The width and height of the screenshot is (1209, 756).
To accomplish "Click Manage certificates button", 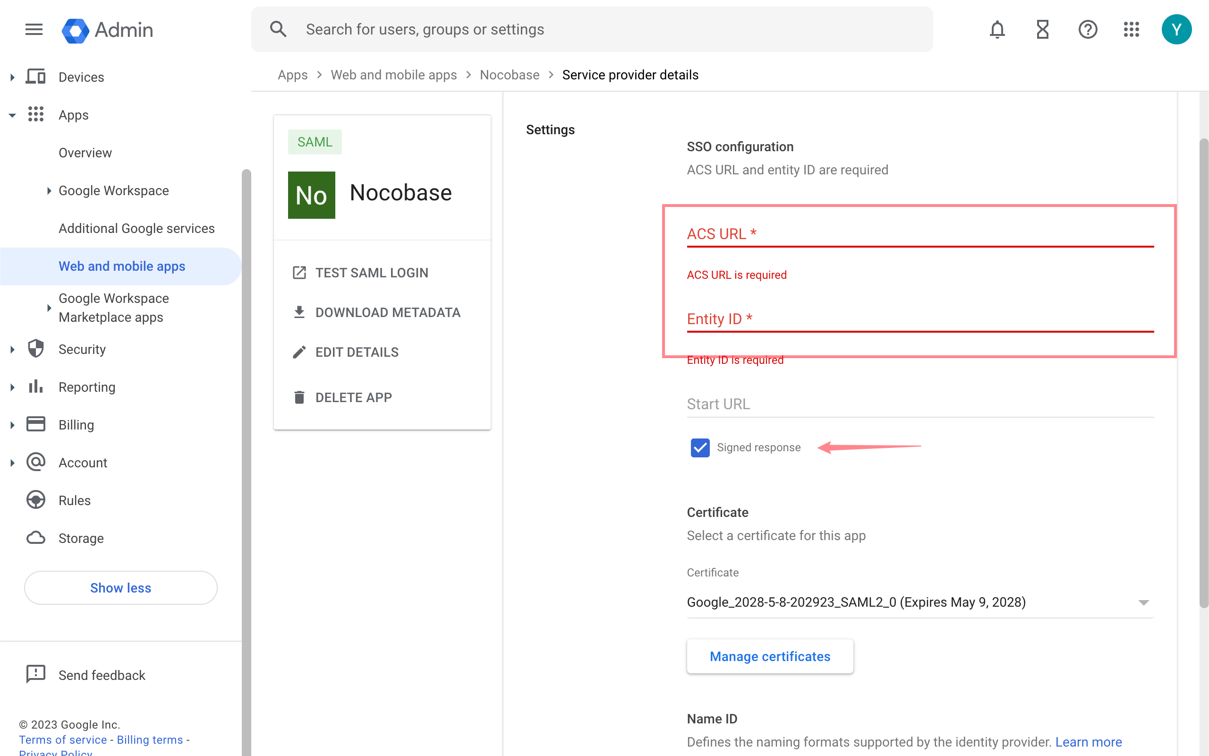I will (769, 656).
